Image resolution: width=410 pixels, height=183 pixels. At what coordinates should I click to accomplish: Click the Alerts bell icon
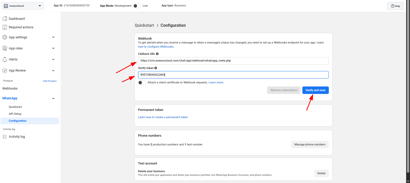[5, 59]
